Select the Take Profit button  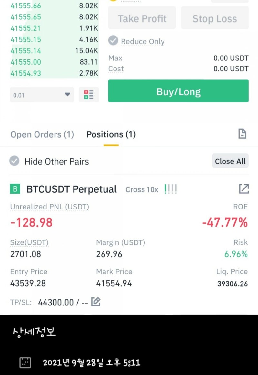point(142,18)
